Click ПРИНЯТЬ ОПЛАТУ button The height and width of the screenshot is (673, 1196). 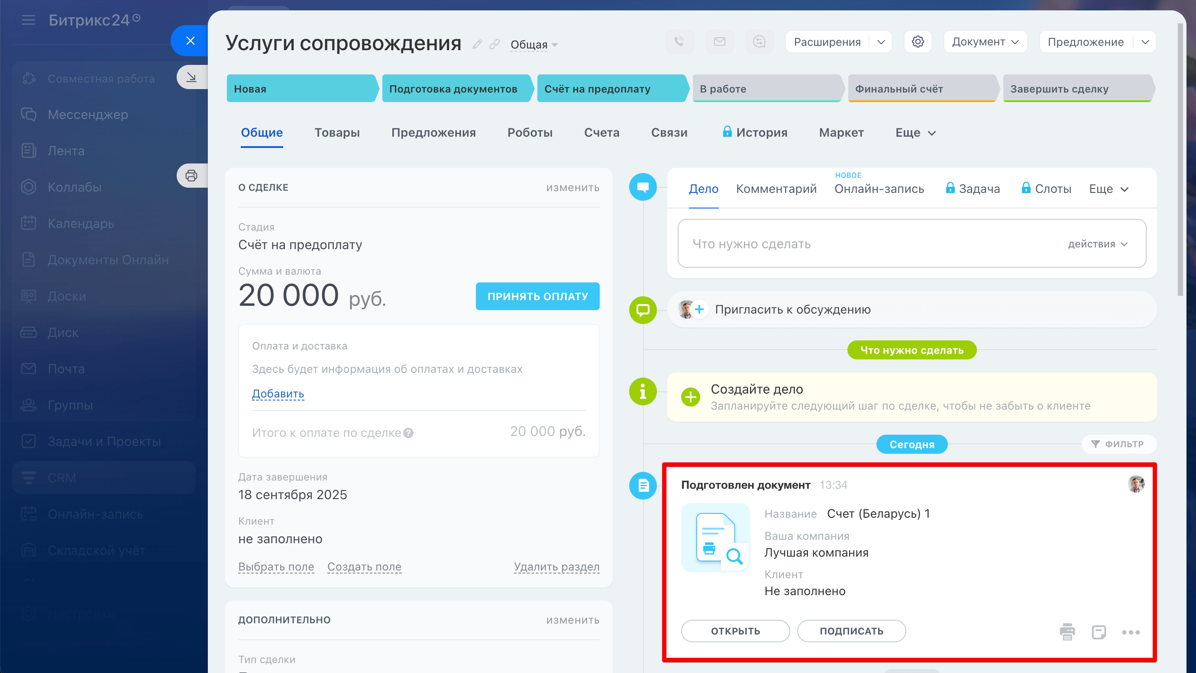click(x=538, y=296)
